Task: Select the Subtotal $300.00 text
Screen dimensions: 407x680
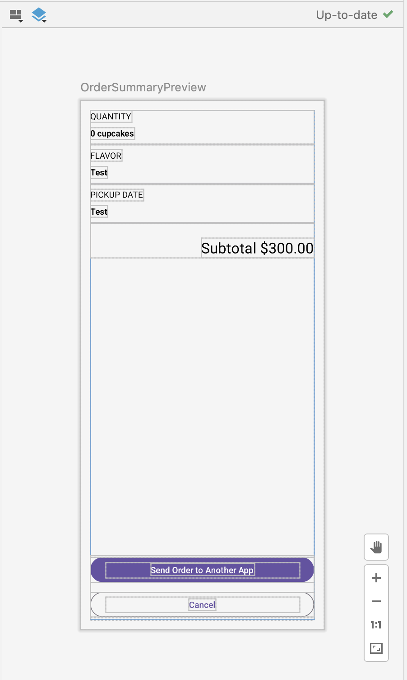Action: pyautogui.click(x=257, y=248)
